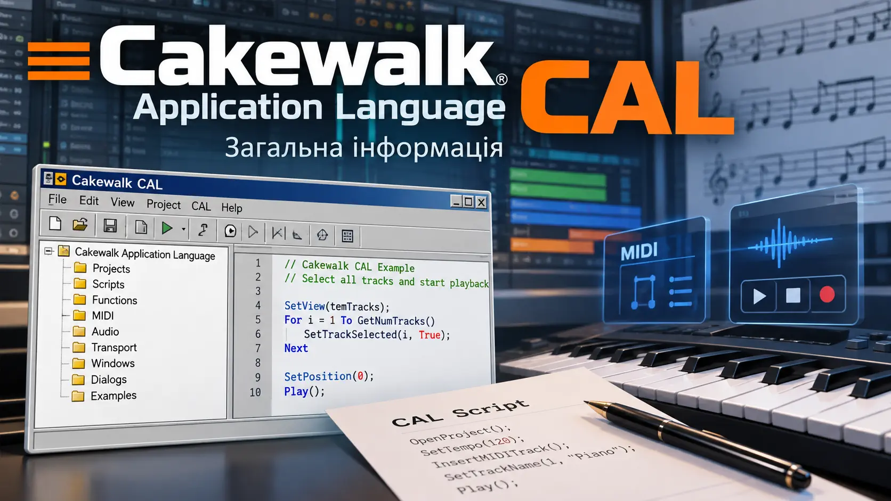Screen dimensions: 891x501
Task: Open the Help menu
Action: tap(232, 208)
